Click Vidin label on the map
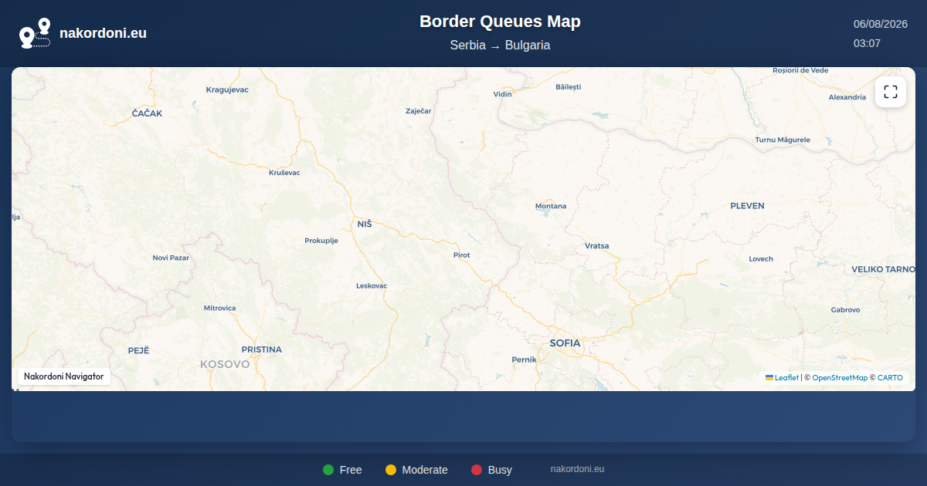The image size is (927, 486). 503,94
